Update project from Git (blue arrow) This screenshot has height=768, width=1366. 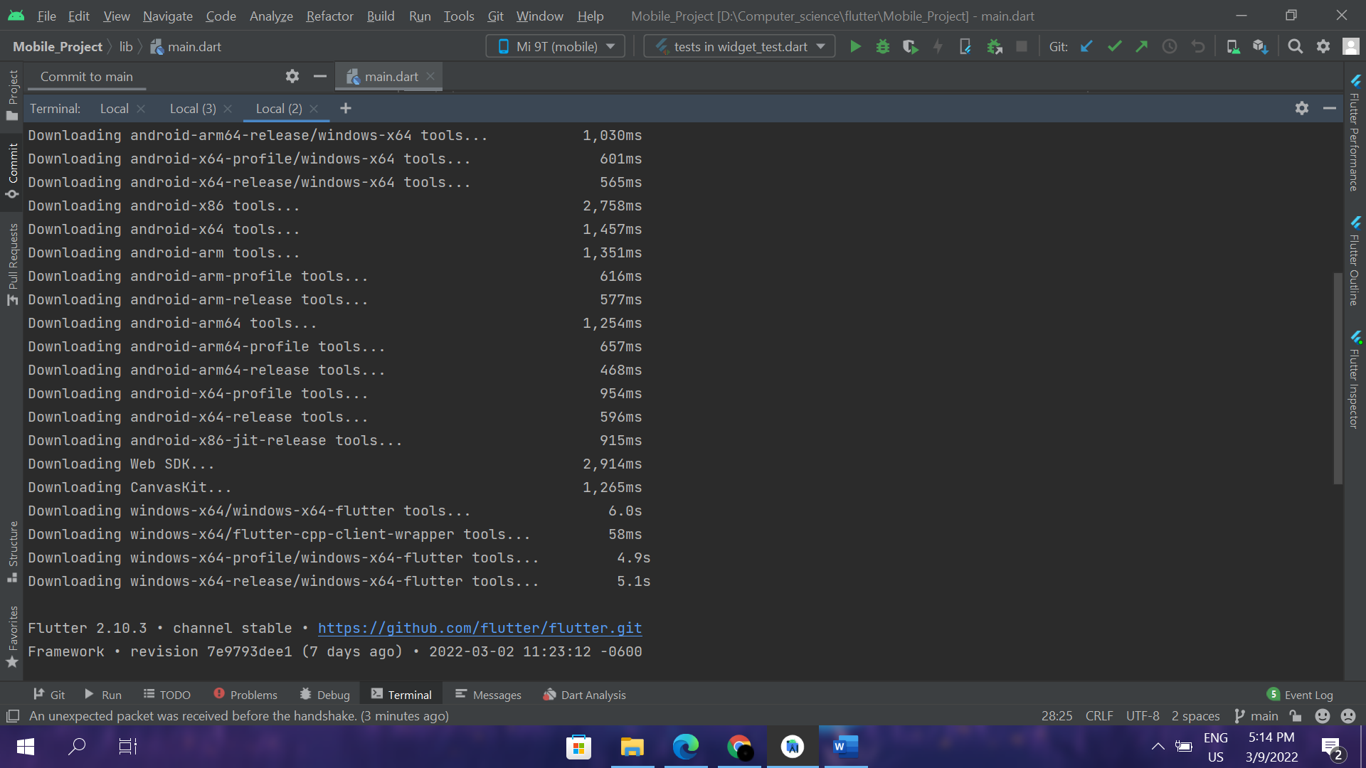coord(1086,47)
